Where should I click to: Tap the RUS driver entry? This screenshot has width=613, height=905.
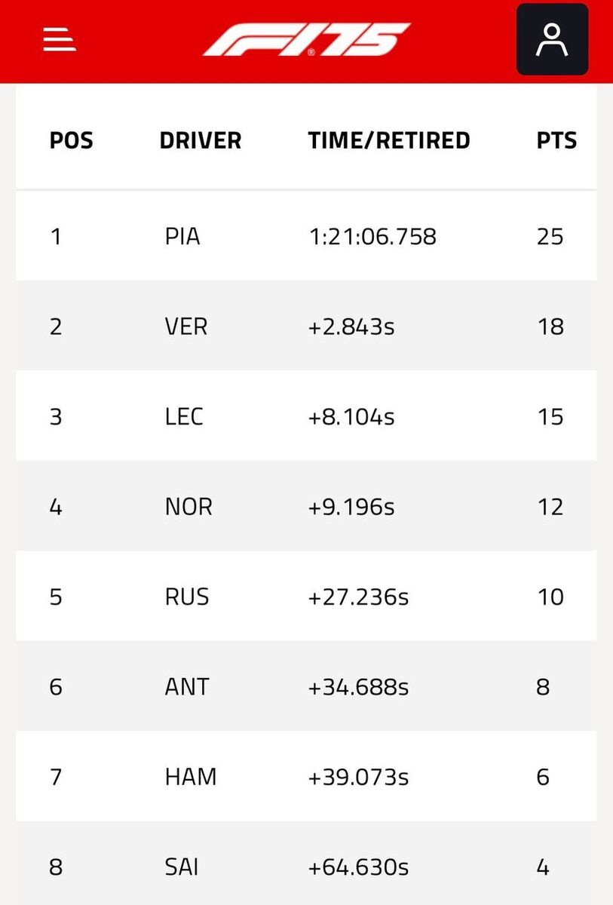(187, 597)
